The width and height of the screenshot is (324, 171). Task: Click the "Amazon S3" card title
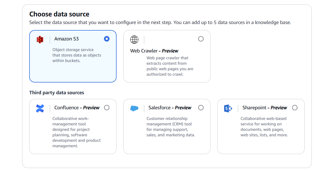(x=67, y=39)
